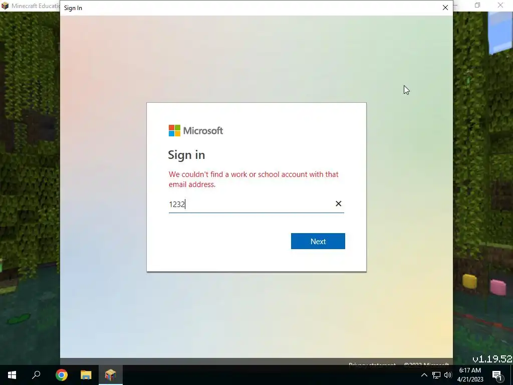Viewport: 513px width, 385px height.
Task: Restore the Minecraft Education window
Action: (477, 5)
